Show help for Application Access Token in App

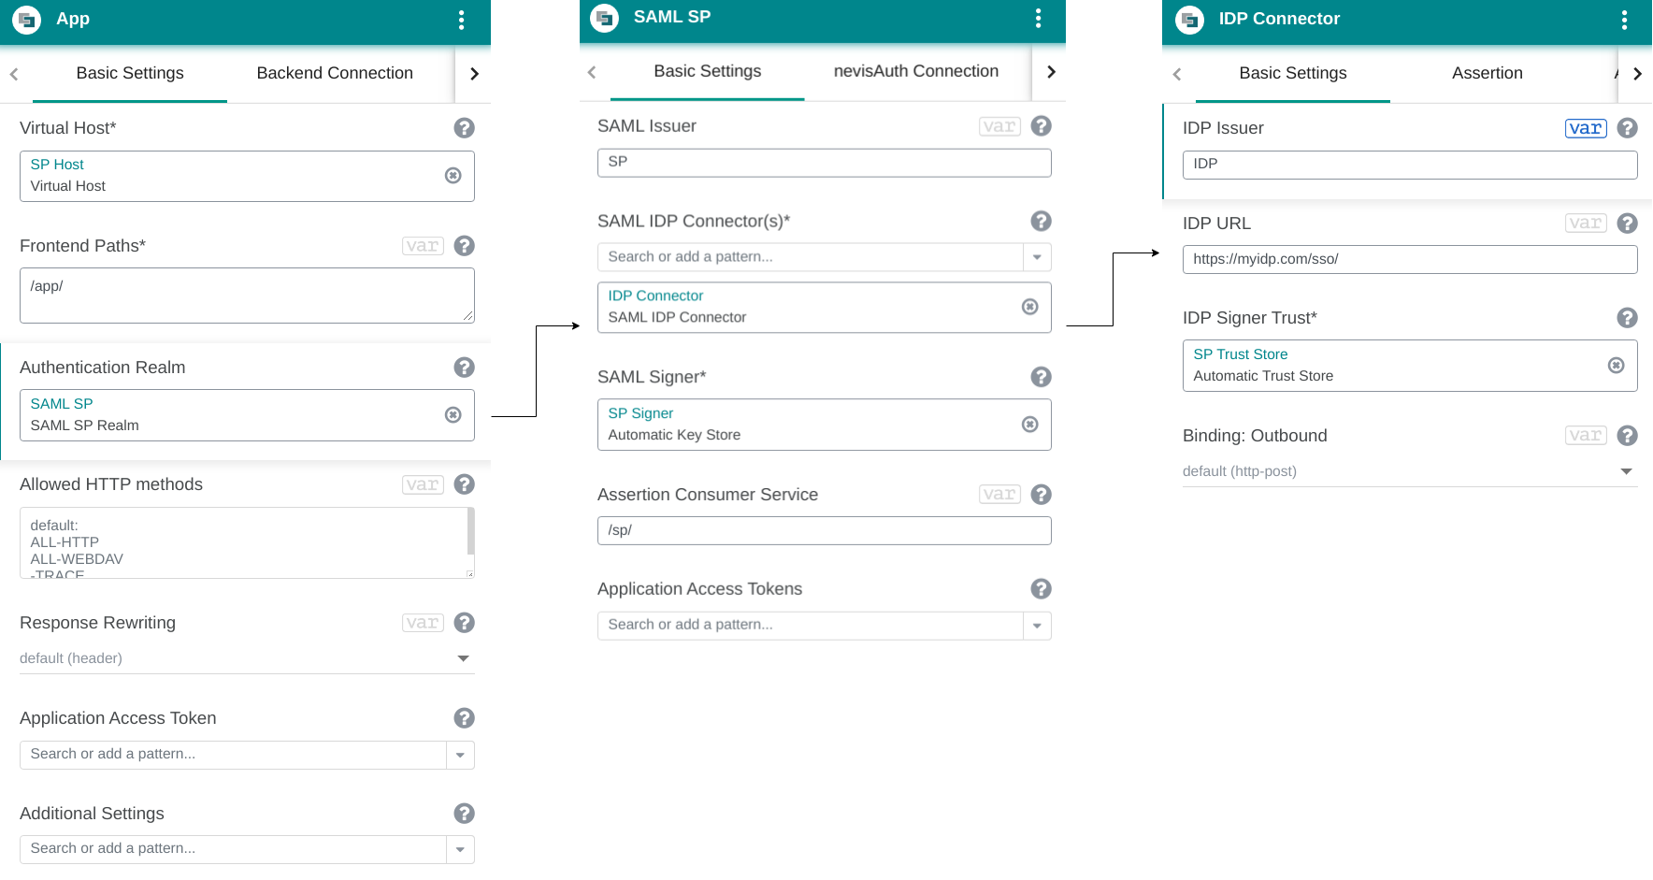464,718
